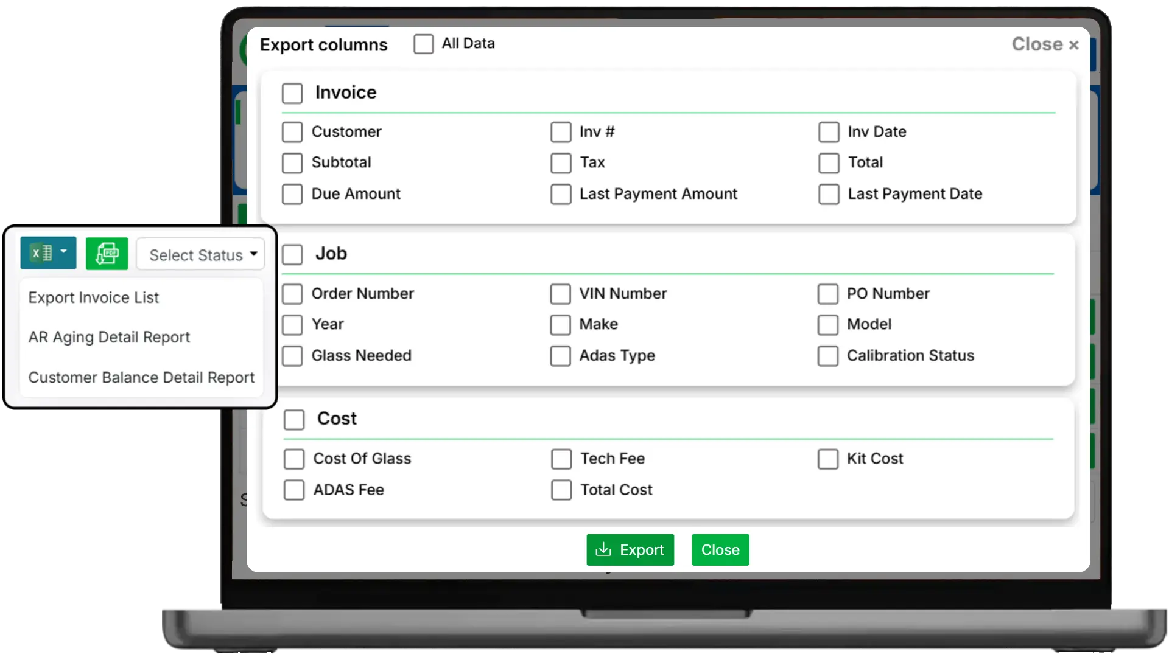
Task: Select the Job section checkbox
Action: pos(293,254)
